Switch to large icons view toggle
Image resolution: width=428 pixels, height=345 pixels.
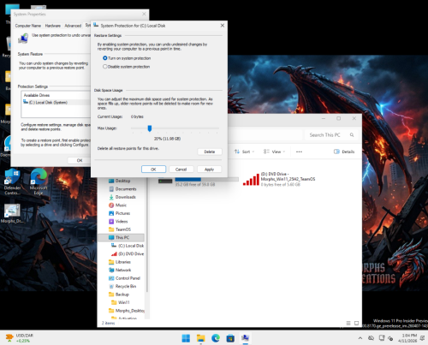pos(356,323)
